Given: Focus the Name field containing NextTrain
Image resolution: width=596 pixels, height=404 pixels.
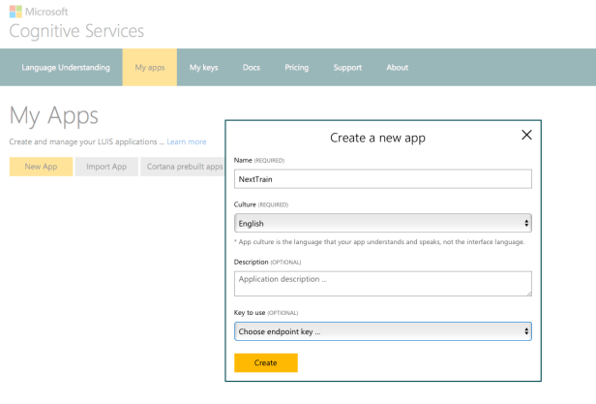Looking at the screenshot, I should [383, 179].
